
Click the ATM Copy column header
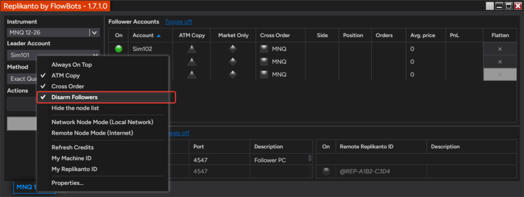coord(192,35)
